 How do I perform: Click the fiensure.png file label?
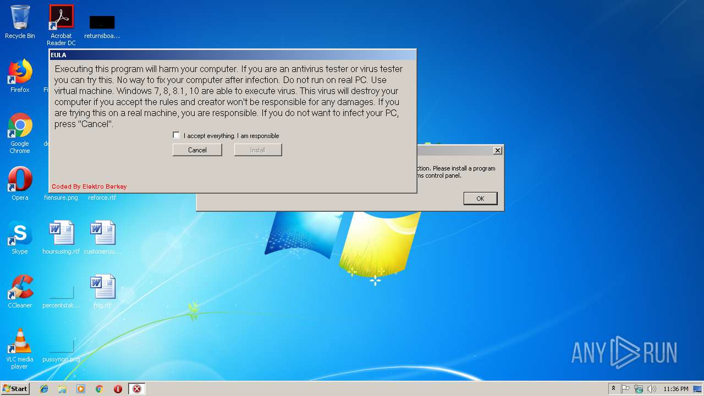(x=61, y=197)
